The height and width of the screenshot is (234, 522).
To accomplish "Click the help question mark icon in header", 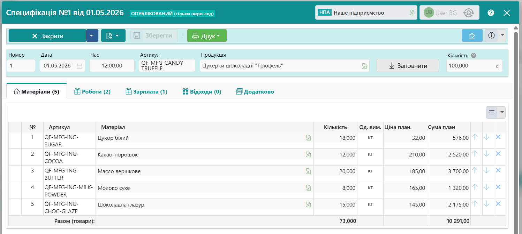I will coord(491,13).
